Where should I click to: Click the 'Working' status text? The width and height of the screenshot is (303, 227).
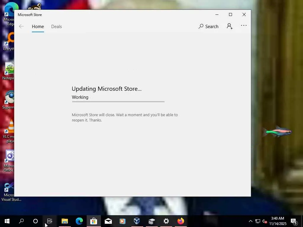[80, 97]
